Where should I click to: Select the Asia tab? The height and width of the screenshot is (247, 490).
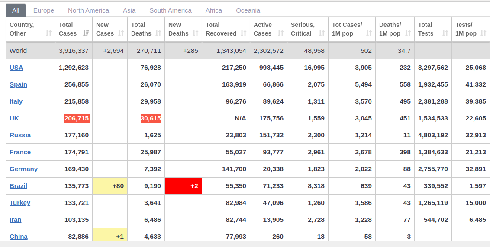click(x=129, y=10)
